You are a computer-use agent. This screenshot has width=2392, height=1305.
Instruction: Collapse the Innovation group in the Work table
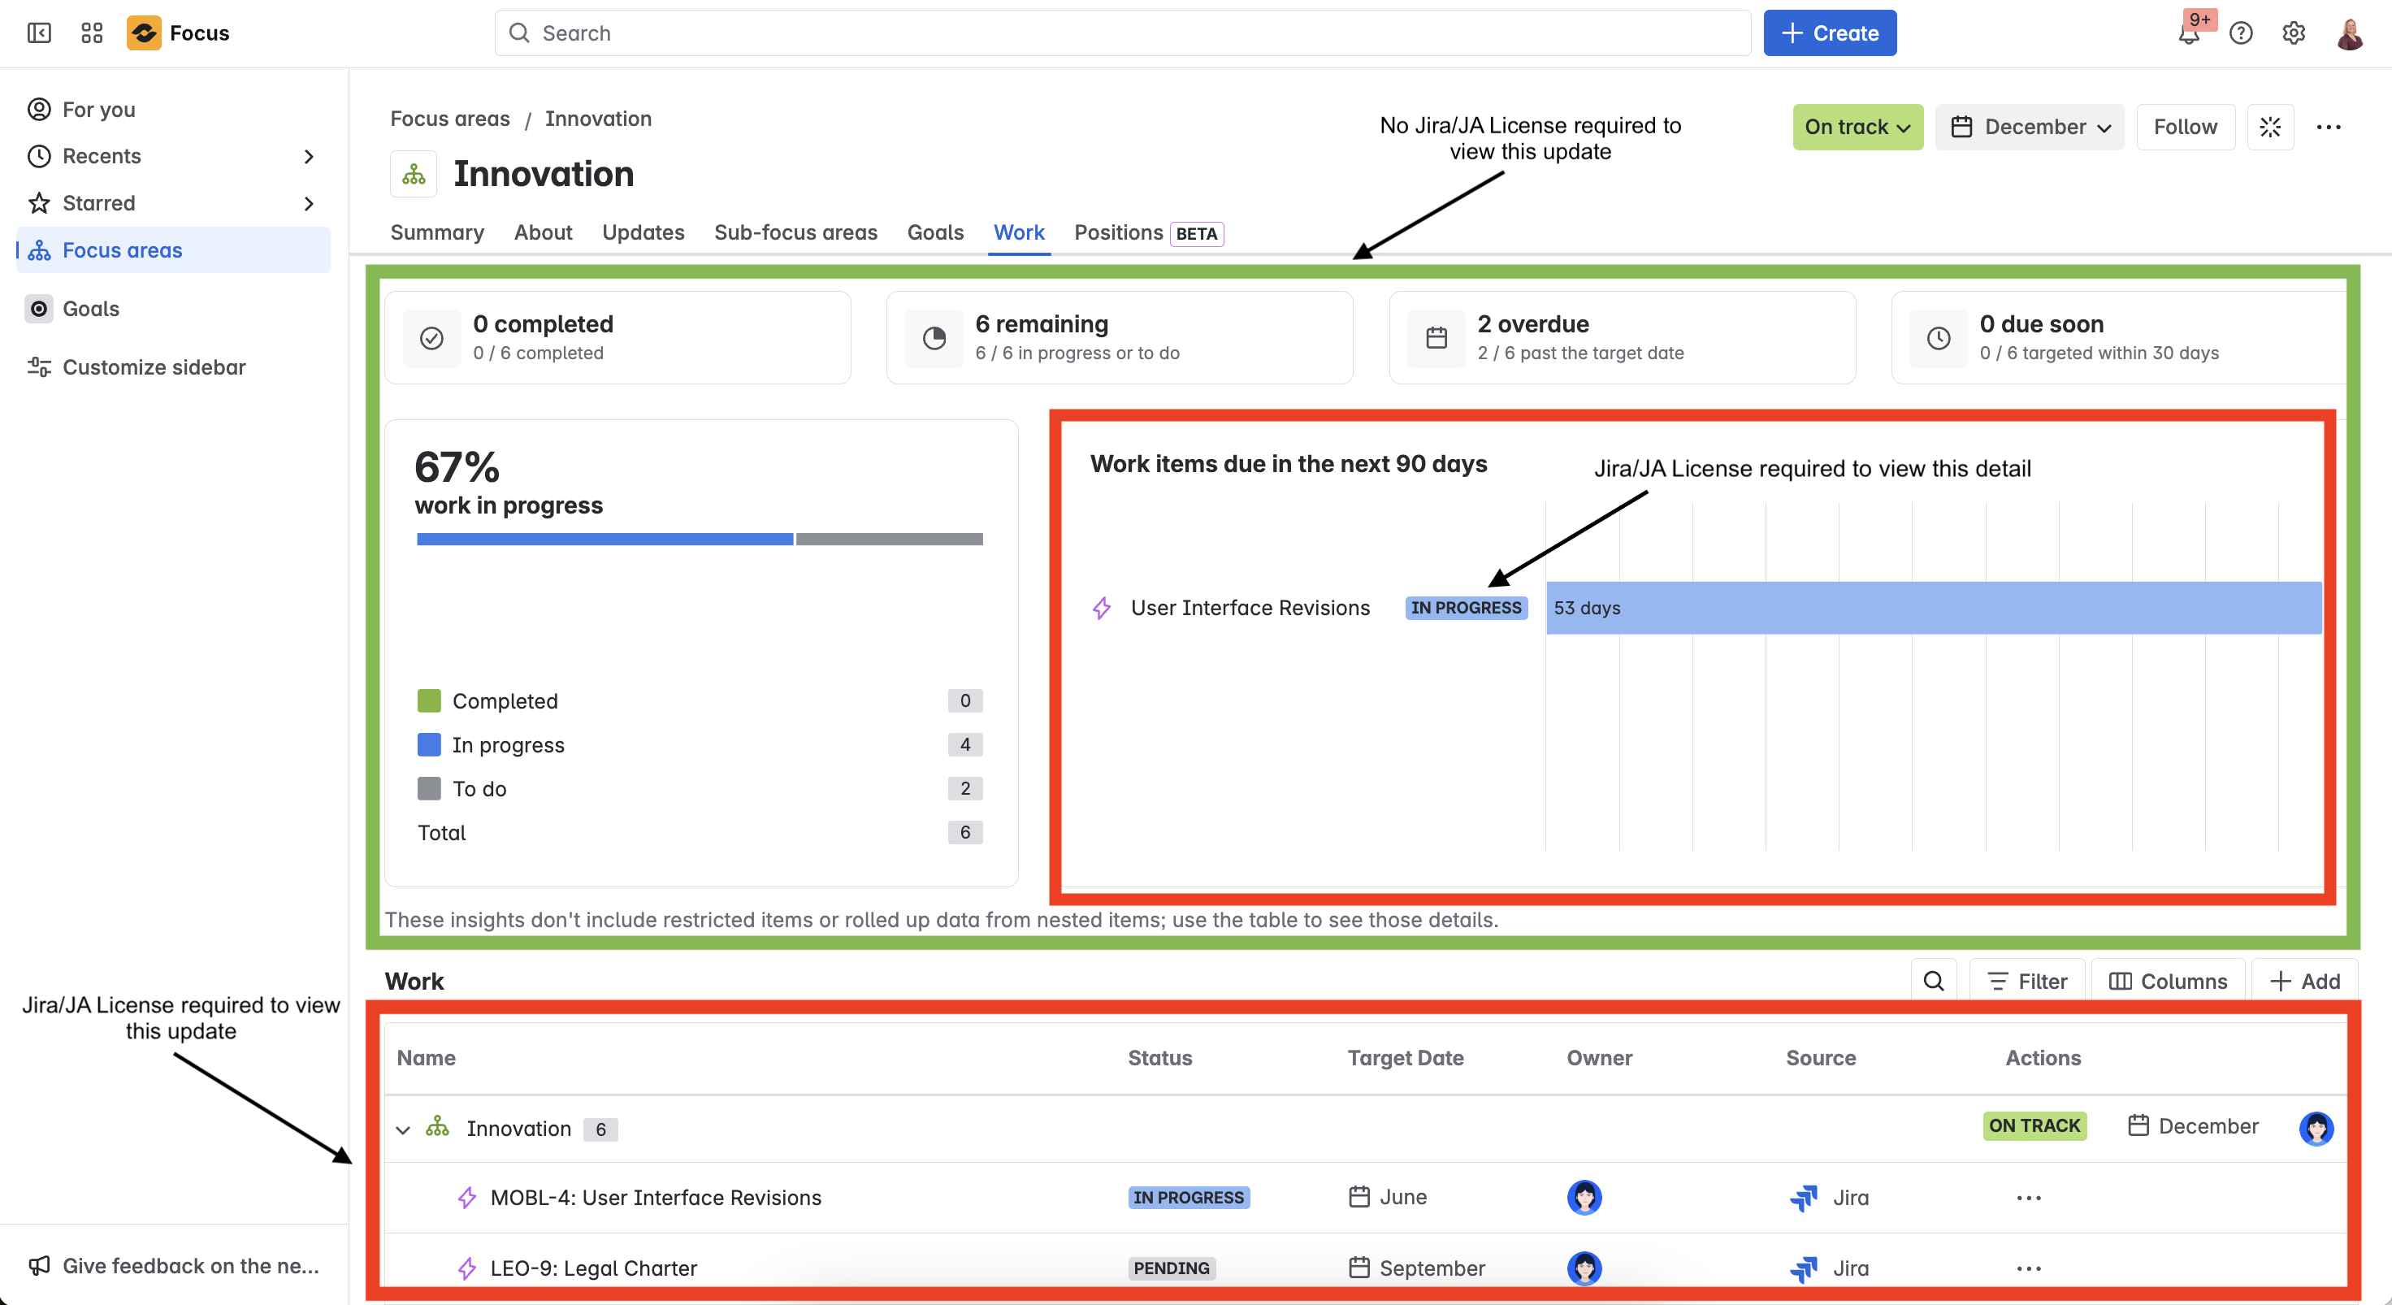click(x=403, y=1129)
